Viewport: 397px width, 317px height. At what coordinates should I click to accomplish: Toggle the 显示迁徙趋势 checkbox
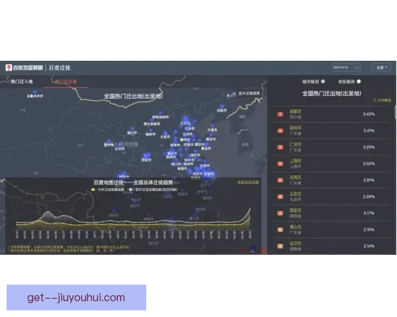point(234,93)
